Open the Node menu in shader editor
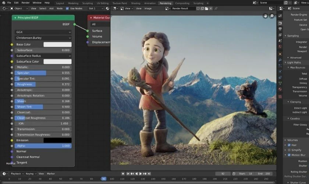Viewport: 309px width, 184px height. (x=60, y=8)
